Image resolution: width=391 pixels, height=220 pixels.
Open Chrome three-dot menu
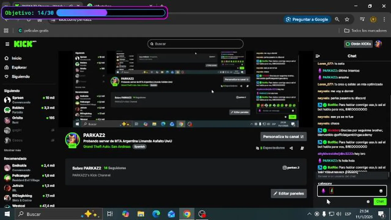[384, 19]
